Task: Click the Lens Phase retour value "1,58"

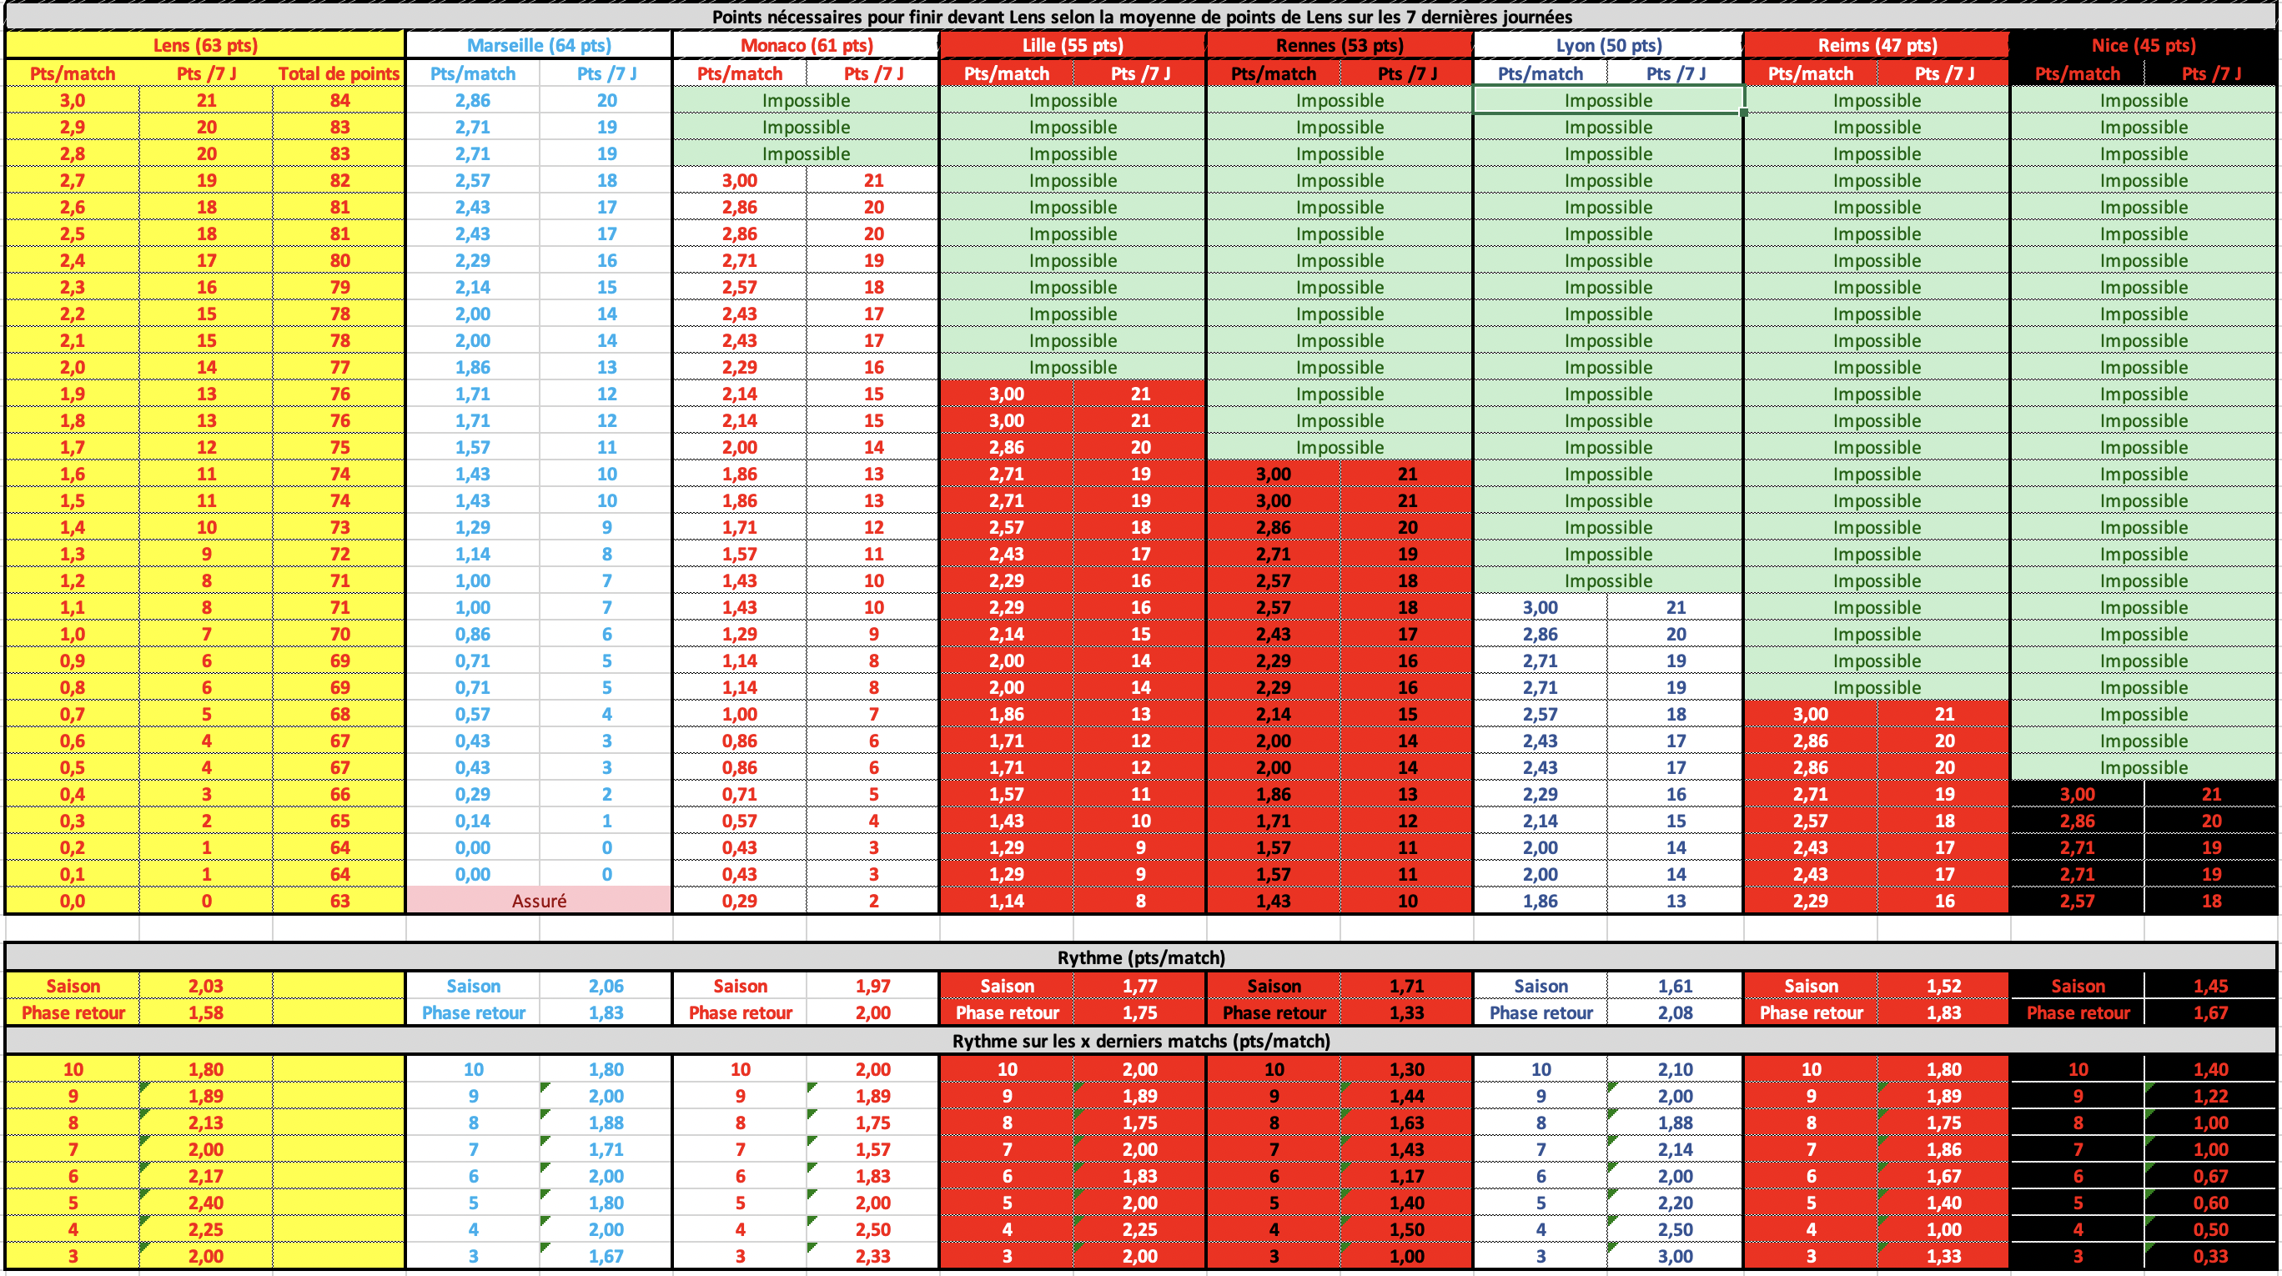Action: pos(205,1013)
